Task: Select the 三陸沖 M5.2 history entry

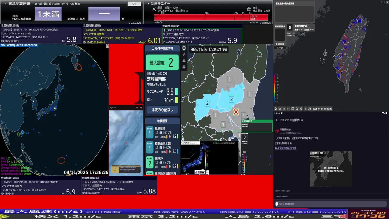Action: (x=162, y=162)
